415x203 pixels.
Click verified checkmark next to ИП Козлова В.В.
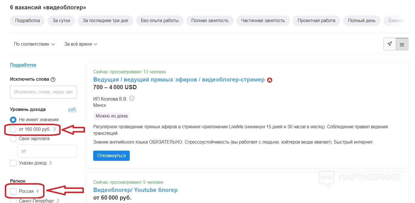click(131, 98)
